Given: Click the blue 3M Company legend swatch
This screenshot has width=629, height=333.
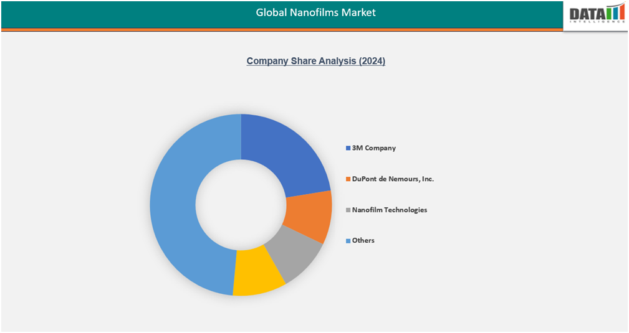Looking at the screenshot, I should pyautogui.click(x=348, y=148).
